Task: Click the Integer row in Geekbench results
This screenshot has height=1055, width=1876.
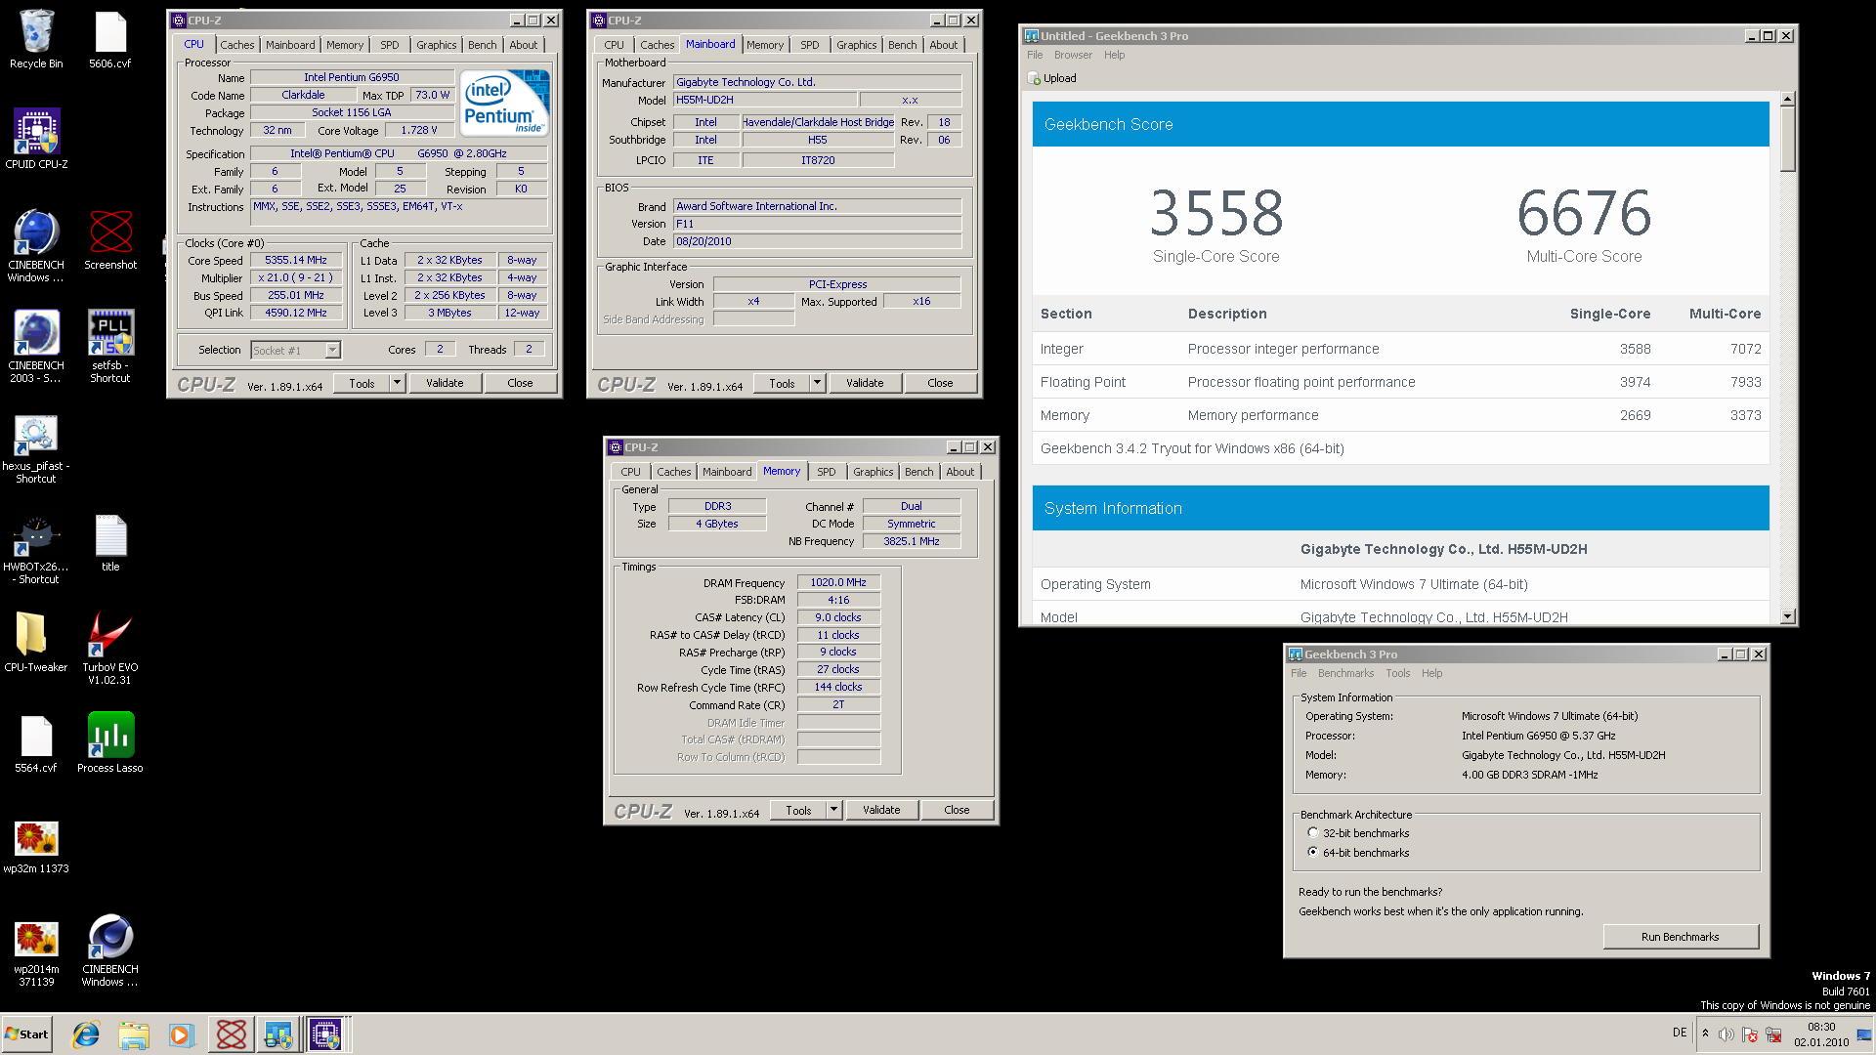Action: [1400, 349]
